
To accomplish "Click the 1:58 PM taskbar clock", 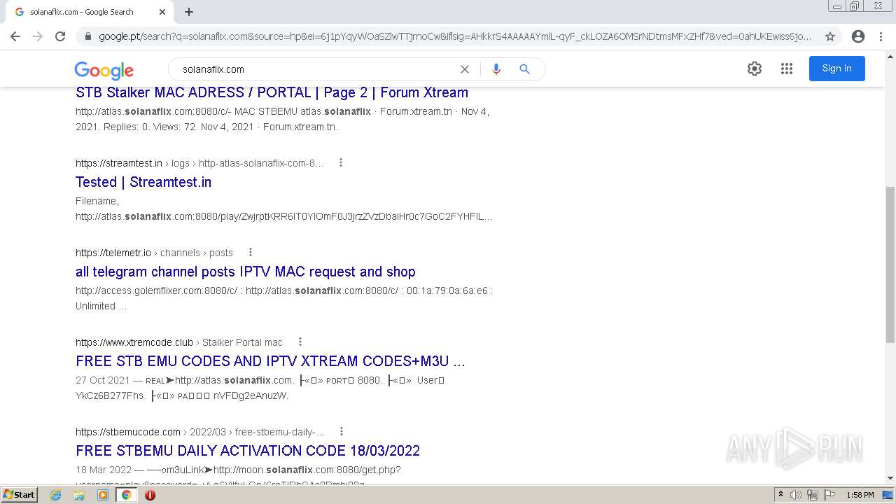I will click(x=860, y=495).
